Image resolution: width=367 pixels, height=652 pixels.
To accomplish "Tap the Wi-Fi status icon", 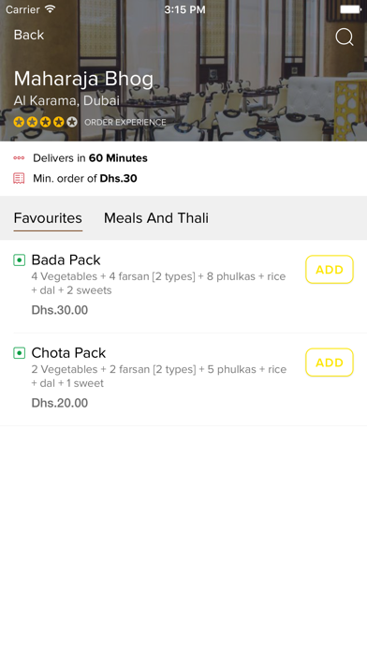I will (50, 9).
